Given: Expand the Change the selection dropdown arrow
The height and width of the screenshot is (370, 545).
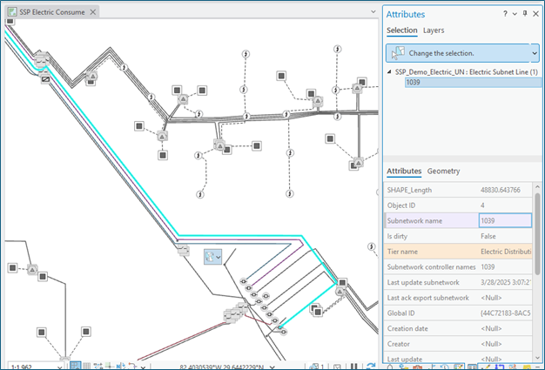Looking at the screenshot, I should pos(535,52).
